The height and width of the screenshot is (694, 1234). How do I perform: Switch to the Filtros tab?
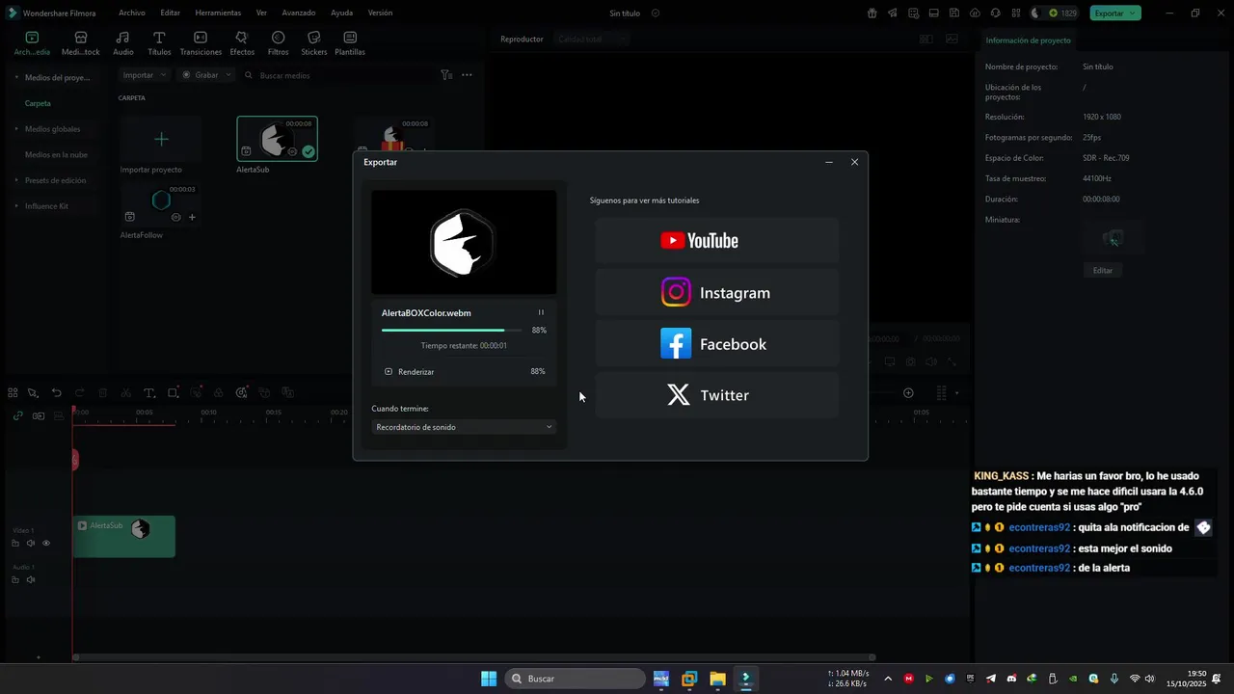click(x=278, y=43)
